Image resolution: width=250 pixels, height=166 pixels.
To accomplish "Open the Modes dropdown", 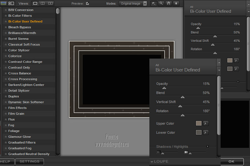I will (133, 4).
